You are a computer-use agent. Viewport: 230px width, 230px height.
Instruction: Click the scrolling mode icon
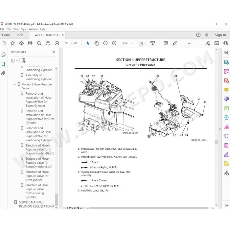pos(152,43)
